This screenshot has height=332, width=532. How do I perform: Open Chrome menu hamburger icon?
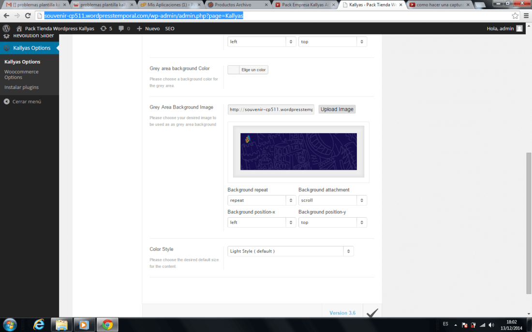click(526, 15)
